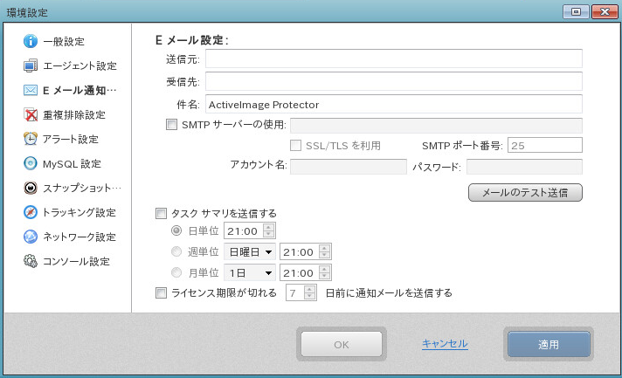This screenshot has height=378, width=622.
Task: Click the E メール通知 envelope icon
Action: (31, 90)
